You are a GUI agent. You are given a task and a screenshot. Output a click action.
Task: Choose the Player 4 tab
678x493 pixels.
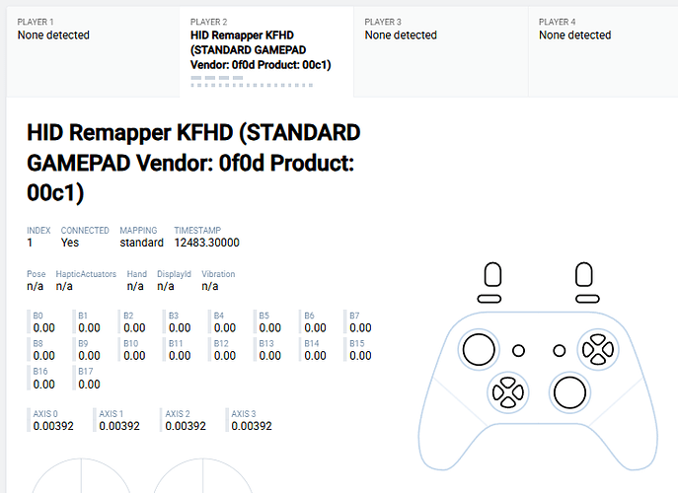click(x=603, y=52)
